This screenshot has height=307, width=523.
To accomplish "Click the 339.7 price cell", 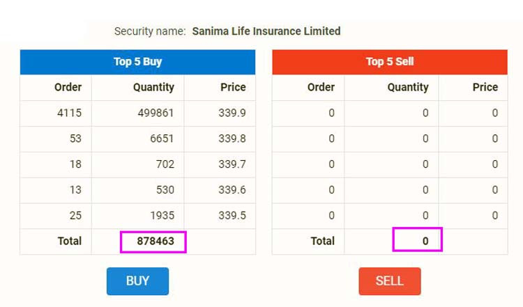I will 232,164.
